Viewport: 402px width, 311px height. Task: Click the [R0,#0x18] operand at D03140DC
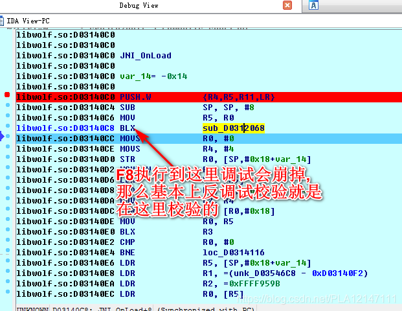[249, 211]
